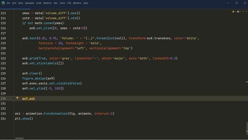The image size is (248, 140).
Task: Click the 'transform' argument on line 218
Action: coord(137,38)
